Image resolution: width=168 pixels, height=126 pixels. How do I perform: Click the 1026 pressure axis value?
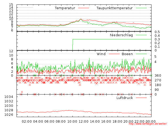(x=9, y=115)
